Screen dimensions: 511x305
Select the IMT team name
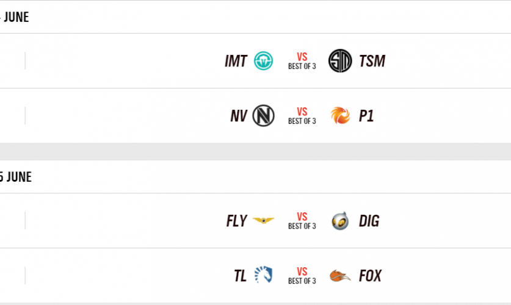pos(236,61)
